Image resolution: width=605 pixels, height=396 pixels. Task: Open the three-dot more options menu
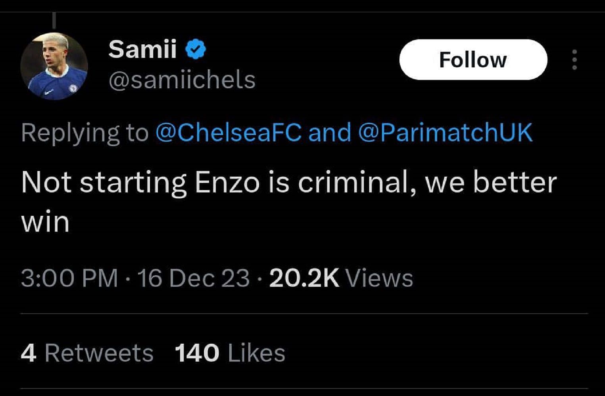[574, 59]
